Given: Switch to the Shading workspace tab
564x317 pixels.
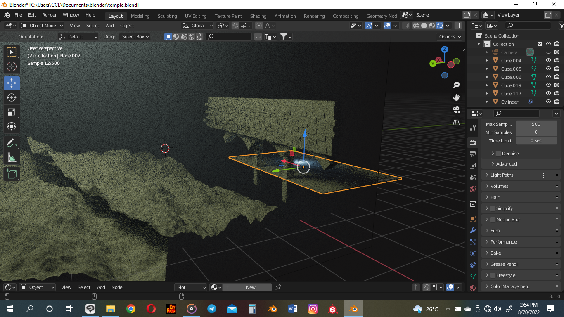Looking at the screenshot, I should coord(258,16).
